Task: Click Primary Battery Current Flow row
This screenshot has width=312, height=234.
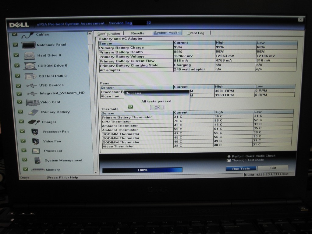Action: [198, 61]
